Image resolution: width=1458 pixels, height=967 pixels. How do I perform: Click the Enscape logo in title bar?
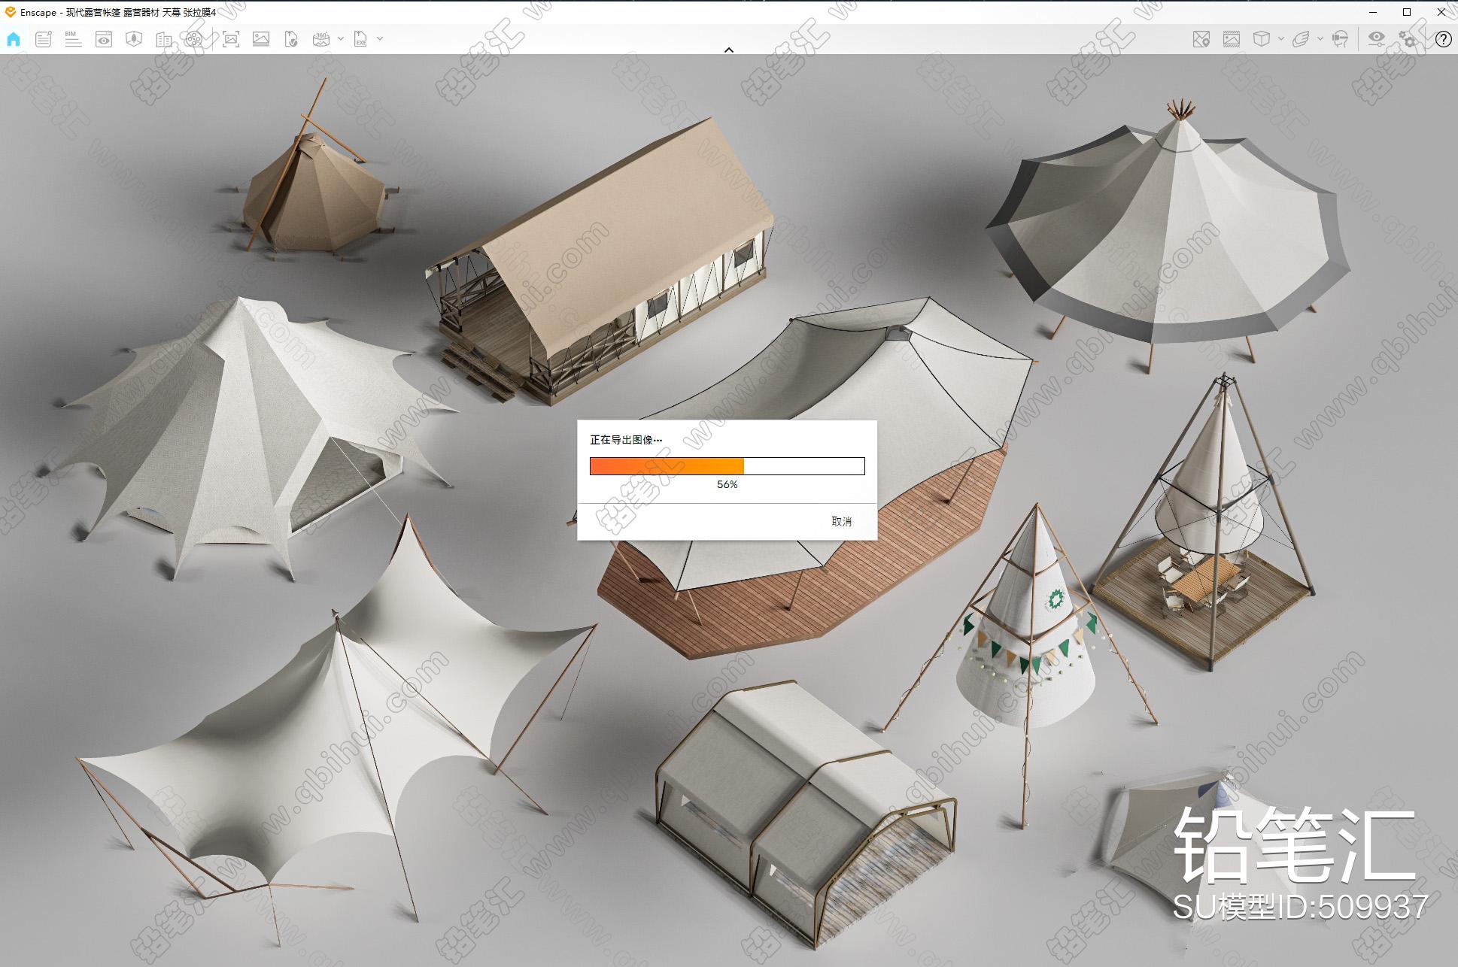click(10, 12)
